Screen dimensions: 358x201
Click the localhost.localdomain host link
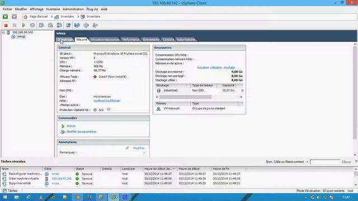107,100
